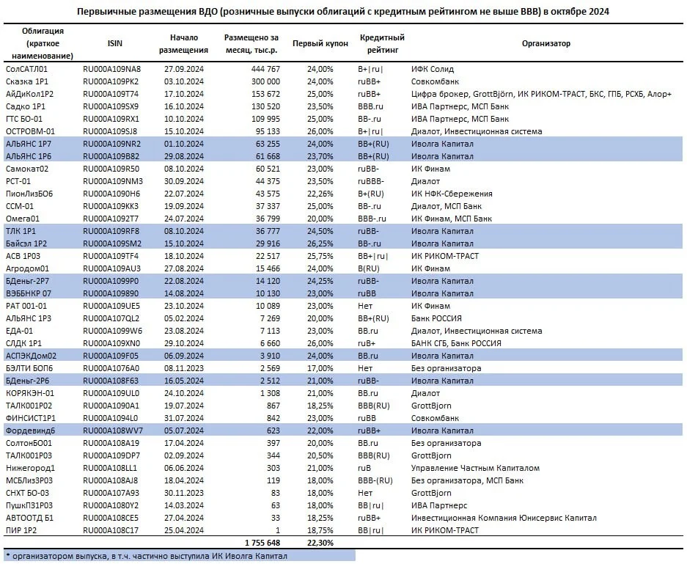Click the 'Первый купон' column header
687x564 pixels.
pyautogui.click(x=320, y=43)
